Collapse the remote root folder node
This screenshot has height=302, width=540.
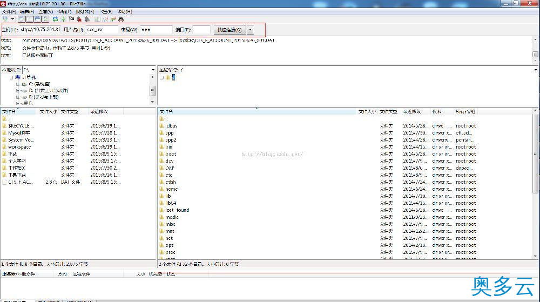coord(162,77)
